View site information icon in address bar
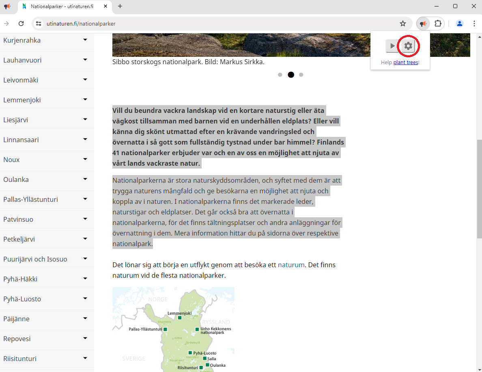The image size is (482, 372). click(39, 24)
